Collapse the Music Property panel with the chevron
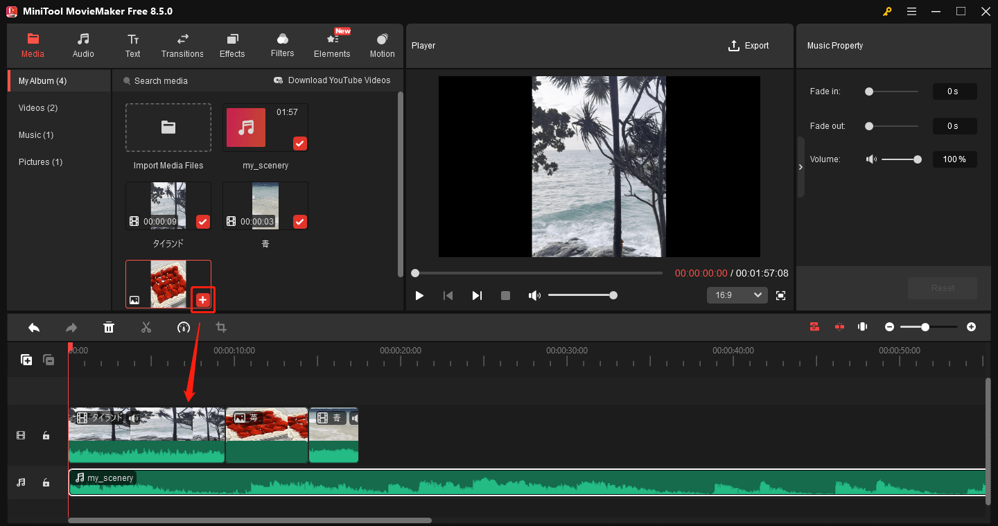Screen dimensions: 998x526 click(800, 166)
